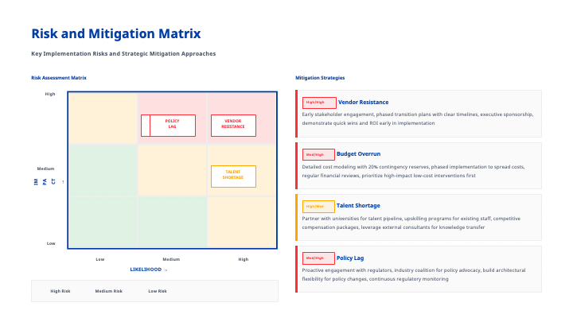The height and width of the screenshot is (322, 573).
Task: Open the Policy Lag strategy heading
Action: click(350, 258)
